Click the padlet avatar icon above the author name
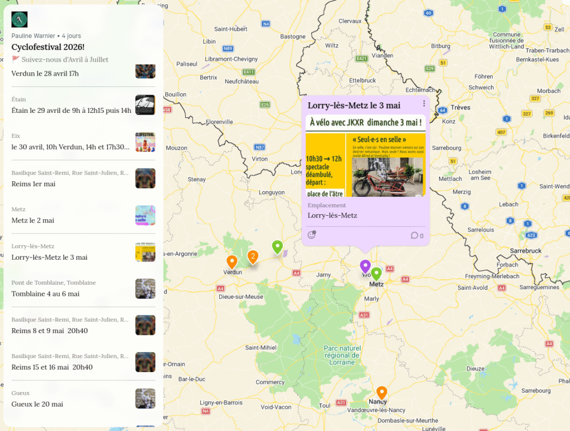 (19, 19)
